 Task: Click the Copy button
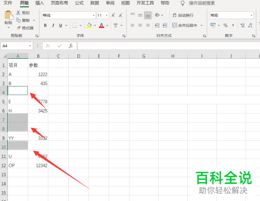23,20
